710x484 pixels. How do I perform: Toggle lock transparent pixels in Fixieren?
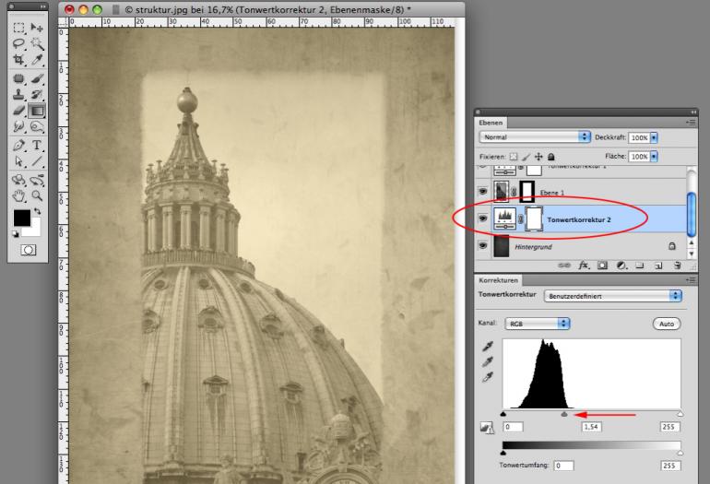coord(513,157)
